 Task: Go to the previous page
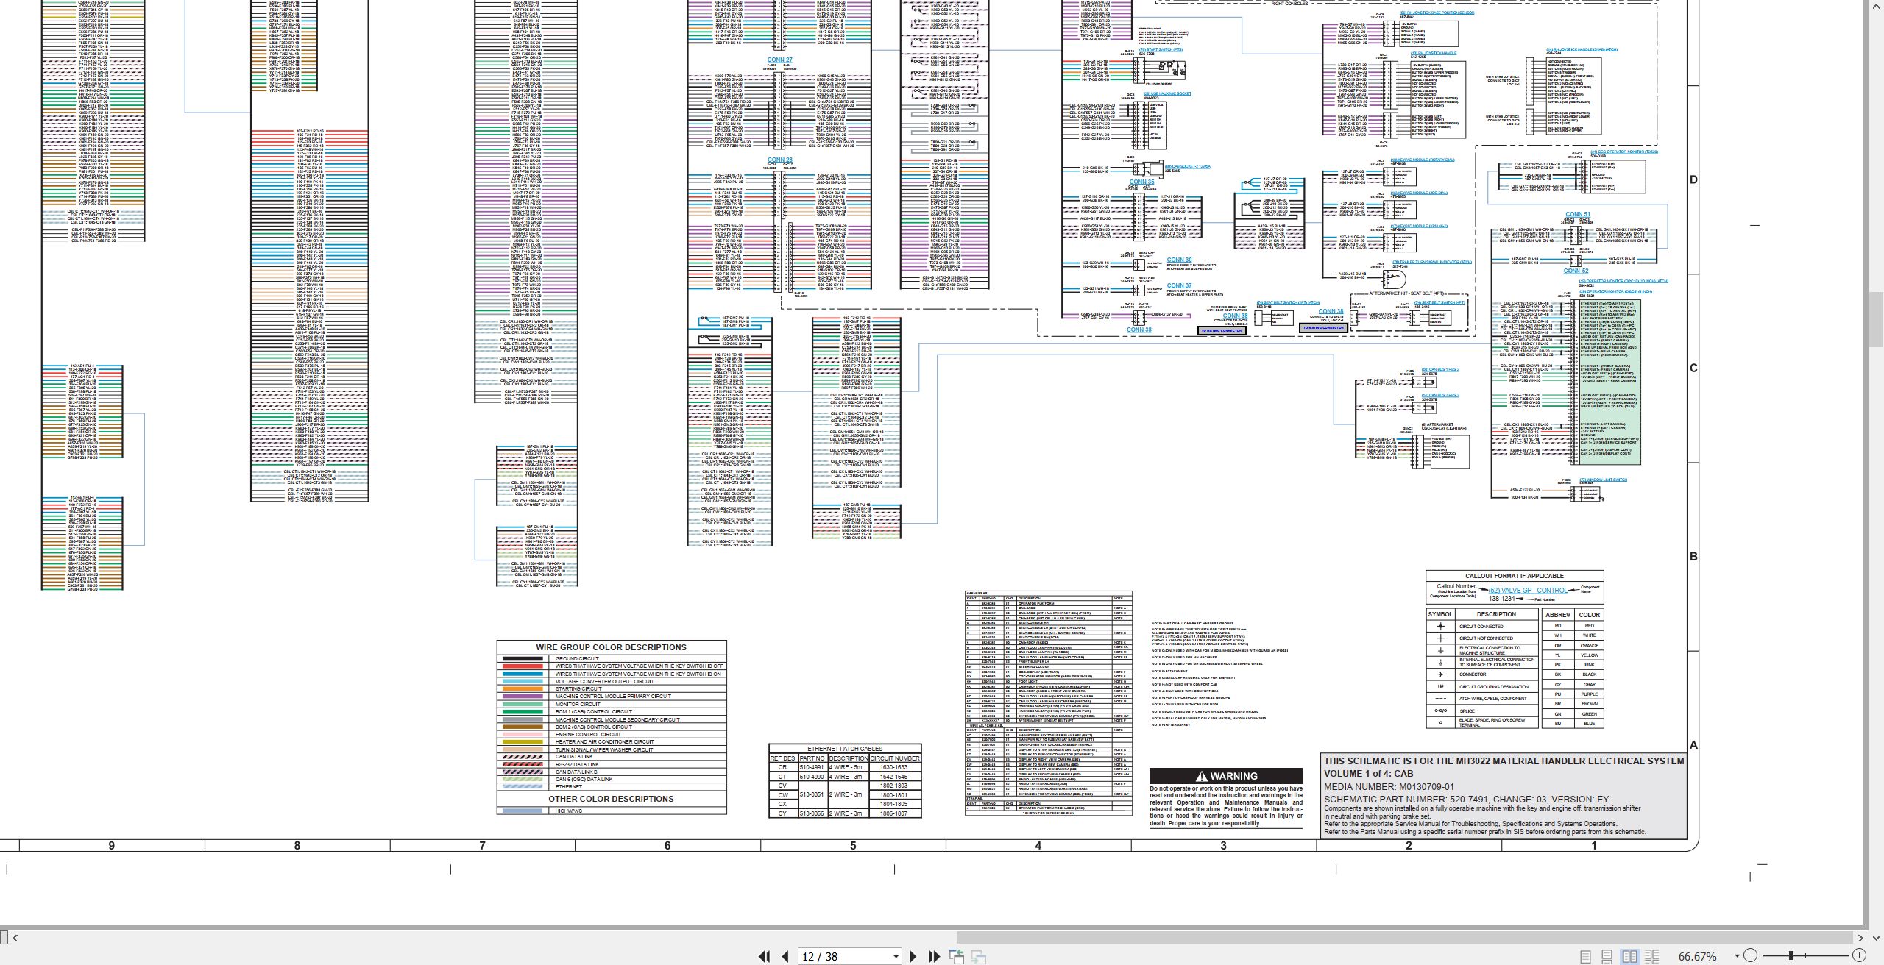pyautogui.click(x=785, y=956)
